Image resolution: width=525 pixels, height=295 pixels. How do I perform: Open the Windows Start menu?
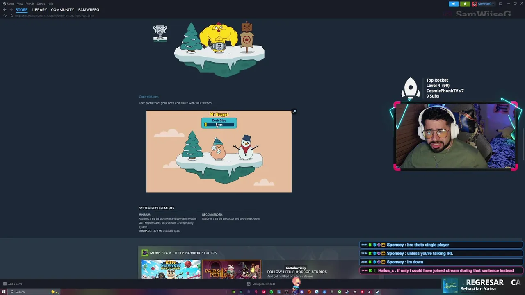click(4, 292)
